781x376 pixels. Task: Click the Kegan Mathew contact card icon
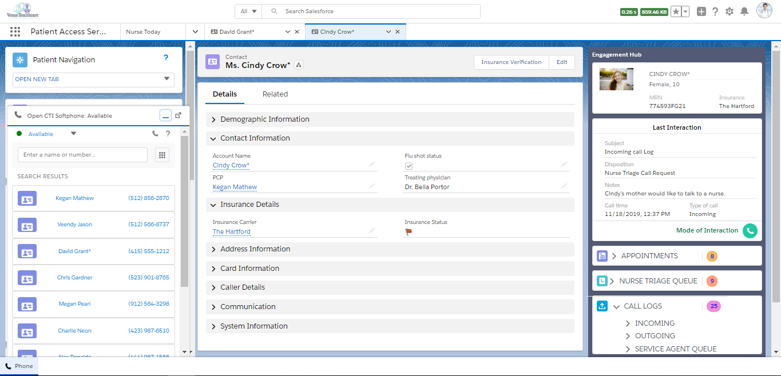click(x=27, y=199)
